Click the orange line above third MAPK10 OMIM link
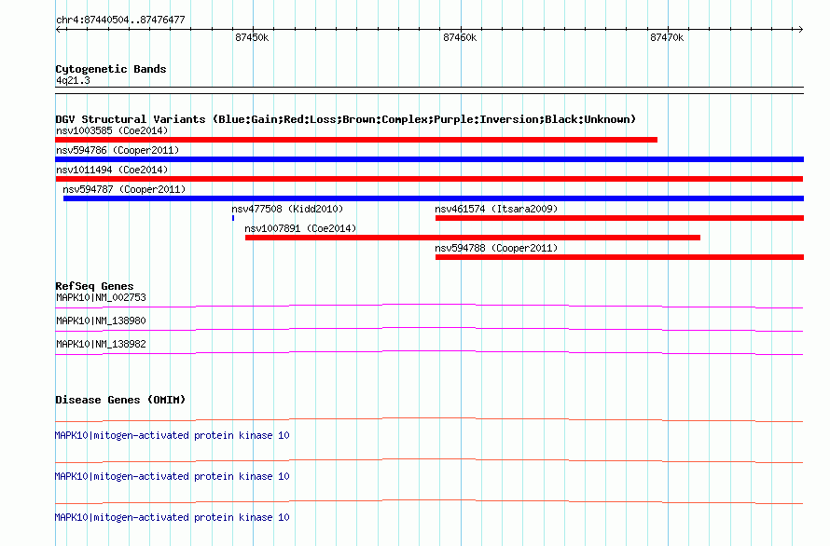The image size is (830, 546). 429,501
